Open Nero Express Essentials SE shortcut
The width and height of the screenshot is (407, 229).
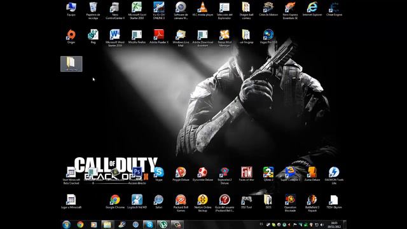[290, 11]
